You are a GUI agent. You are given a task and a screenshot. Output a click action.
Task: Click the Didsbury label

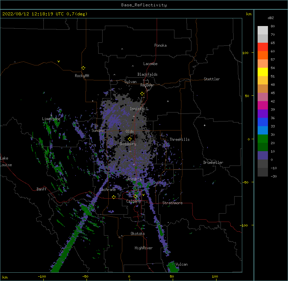click(x=128, y=144)
